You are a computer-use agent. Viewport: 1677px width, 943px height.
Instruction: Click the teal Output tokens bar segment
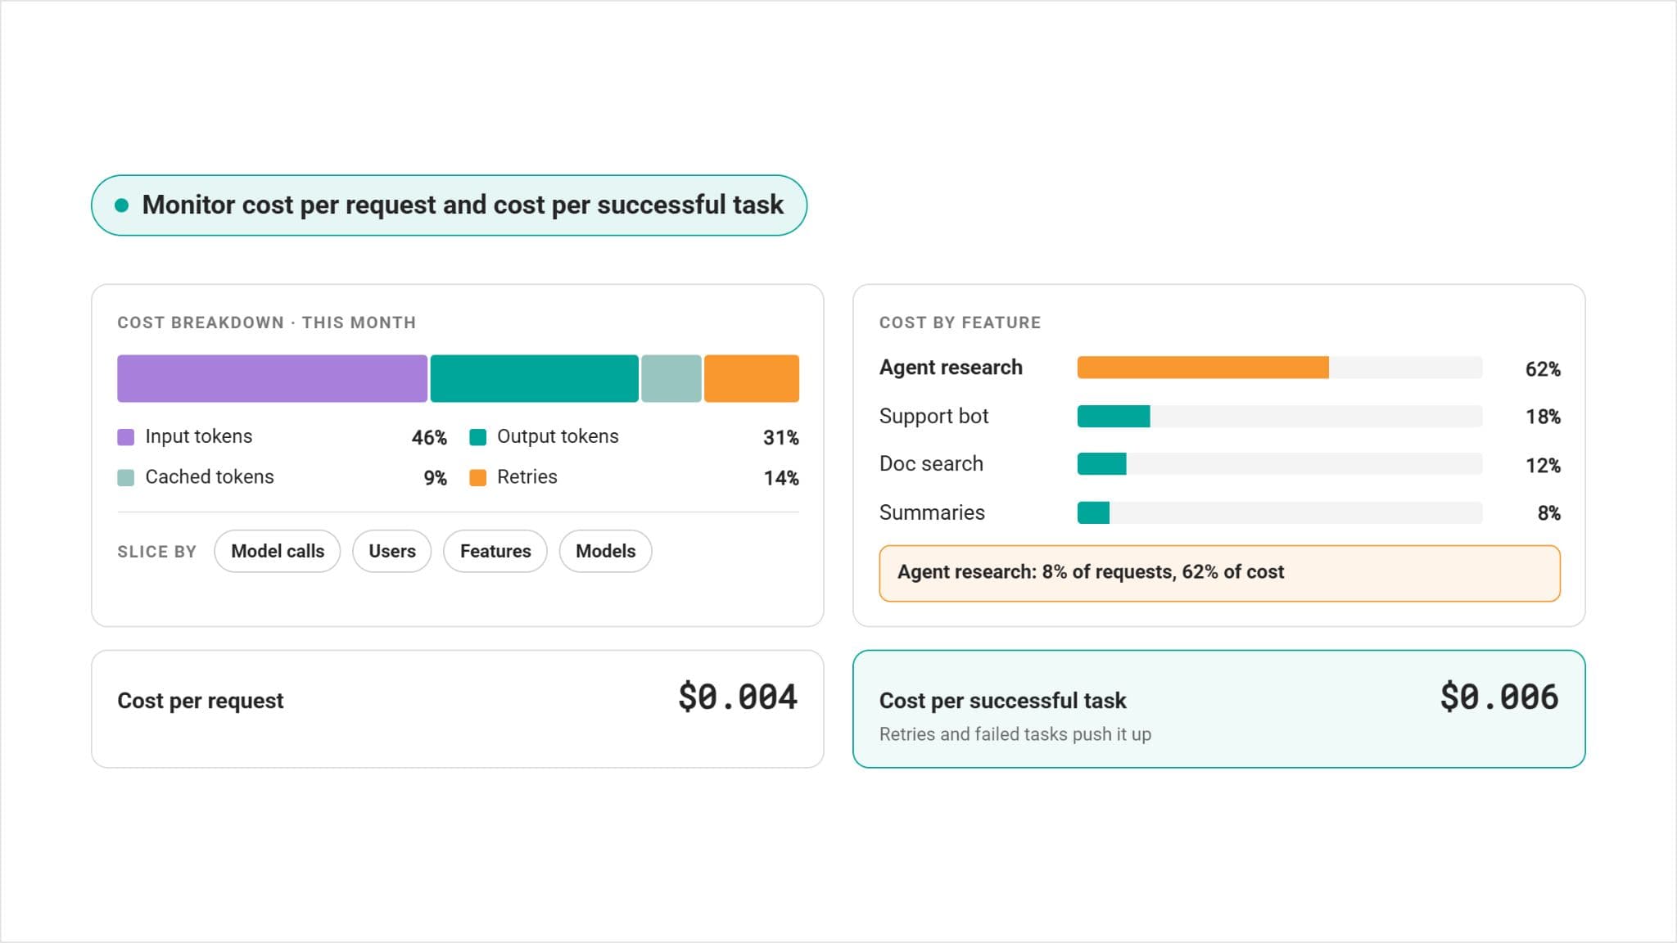534,378
